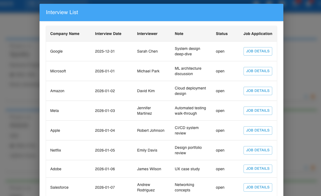Click the UX case study note
The height and width of the screenshot is (196, 321).
[x=187, y=169]
